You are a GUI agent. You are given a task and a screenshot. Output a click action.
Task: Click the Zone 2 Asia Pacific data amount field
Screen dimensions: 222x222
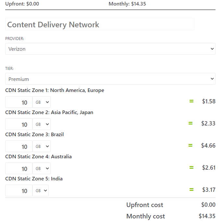19,124
